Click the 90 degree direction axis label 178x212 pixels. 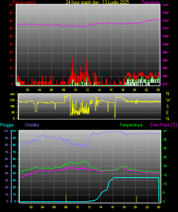pos(13,112)
